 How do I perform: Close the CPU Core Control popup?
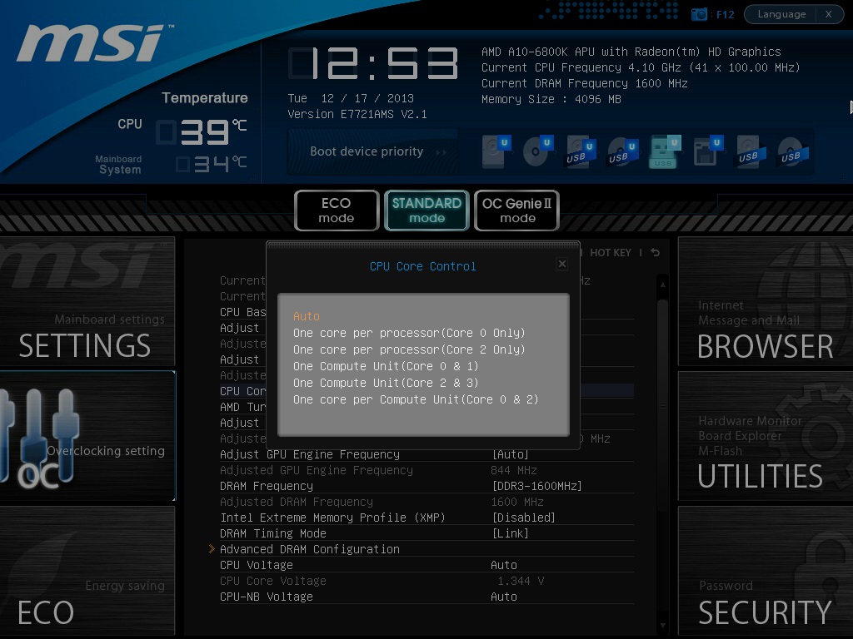click(x=562, y=264)
